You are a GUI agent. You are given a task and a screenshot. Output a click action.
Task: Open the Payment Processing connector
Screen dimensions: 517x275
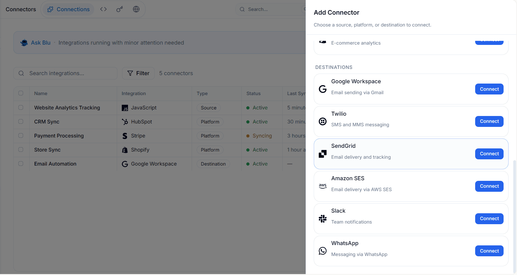pyautogui.click(x=59, y=136)
